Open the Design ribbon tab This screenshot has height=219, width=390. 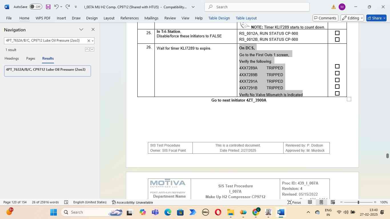[92, 18]
